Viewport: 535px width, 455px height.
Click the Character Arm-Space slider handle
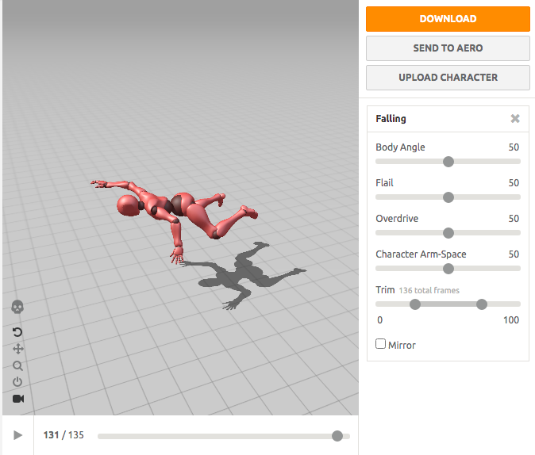pos(448,269)
